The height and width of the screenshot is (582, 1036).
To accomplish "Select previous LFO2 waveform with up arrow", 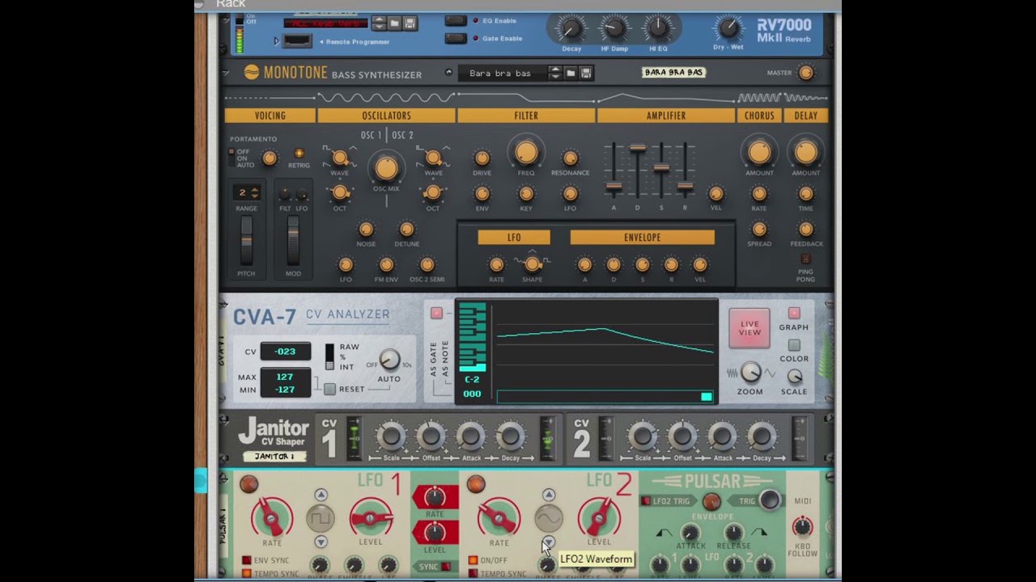I will click(x=549, y=495).
